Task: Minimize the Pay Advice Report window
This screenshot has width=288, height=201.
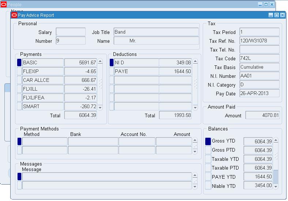Action: click(x=270, y=15)
